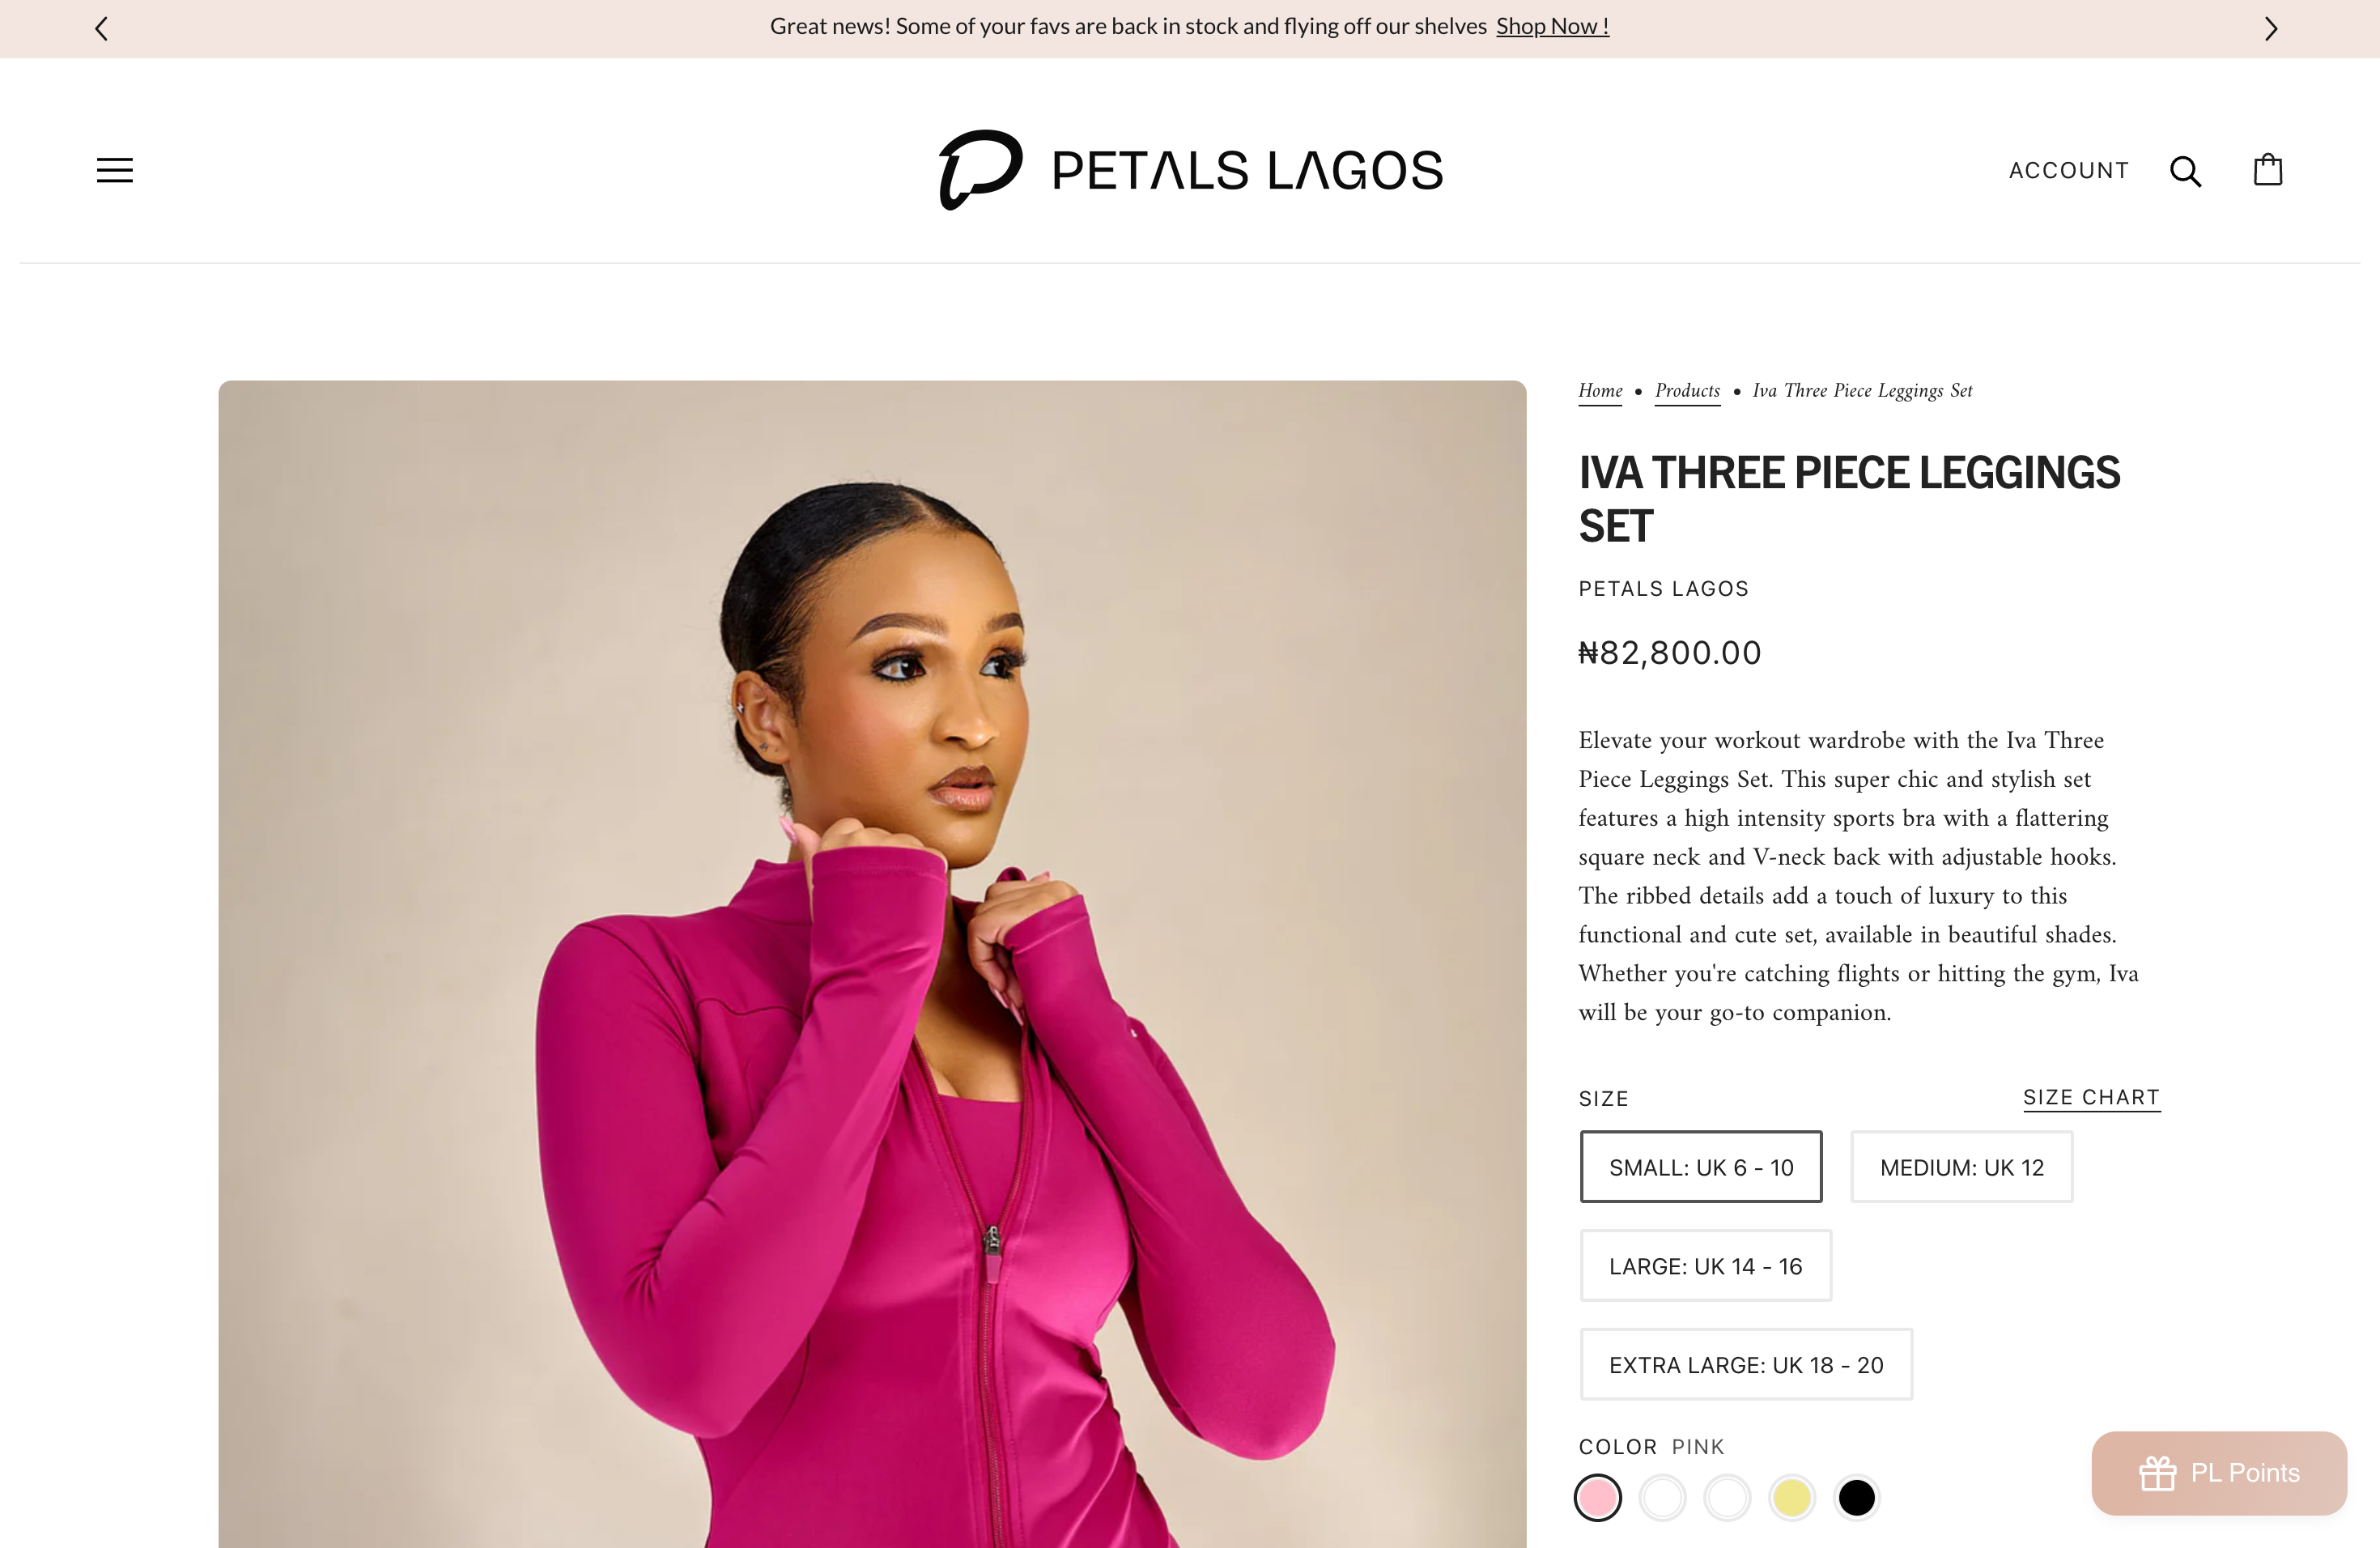Click the Petals Lagos logo
This screenshot has height=1548, width=2380.
pyautogui.click(x=1190, y=168)
